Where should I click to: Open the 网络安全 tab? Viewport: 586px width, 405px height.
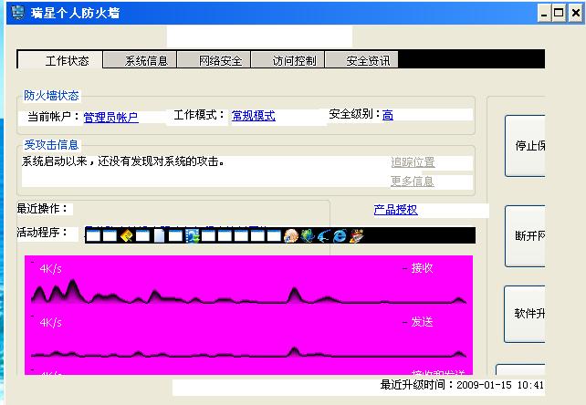pos(214,60)
